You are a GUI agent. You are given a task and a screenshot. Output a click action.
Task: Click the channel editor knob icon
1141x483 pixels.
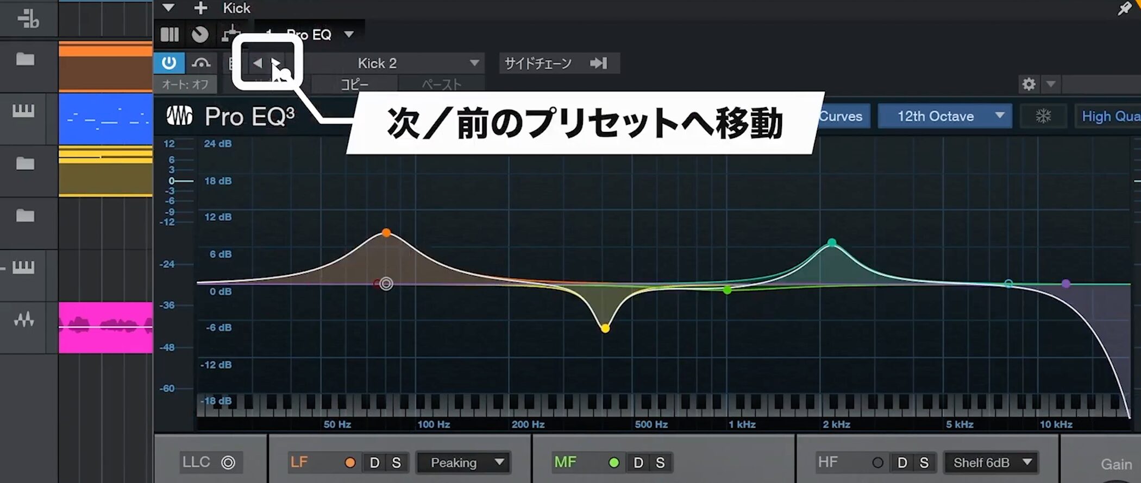click(200, 35)
